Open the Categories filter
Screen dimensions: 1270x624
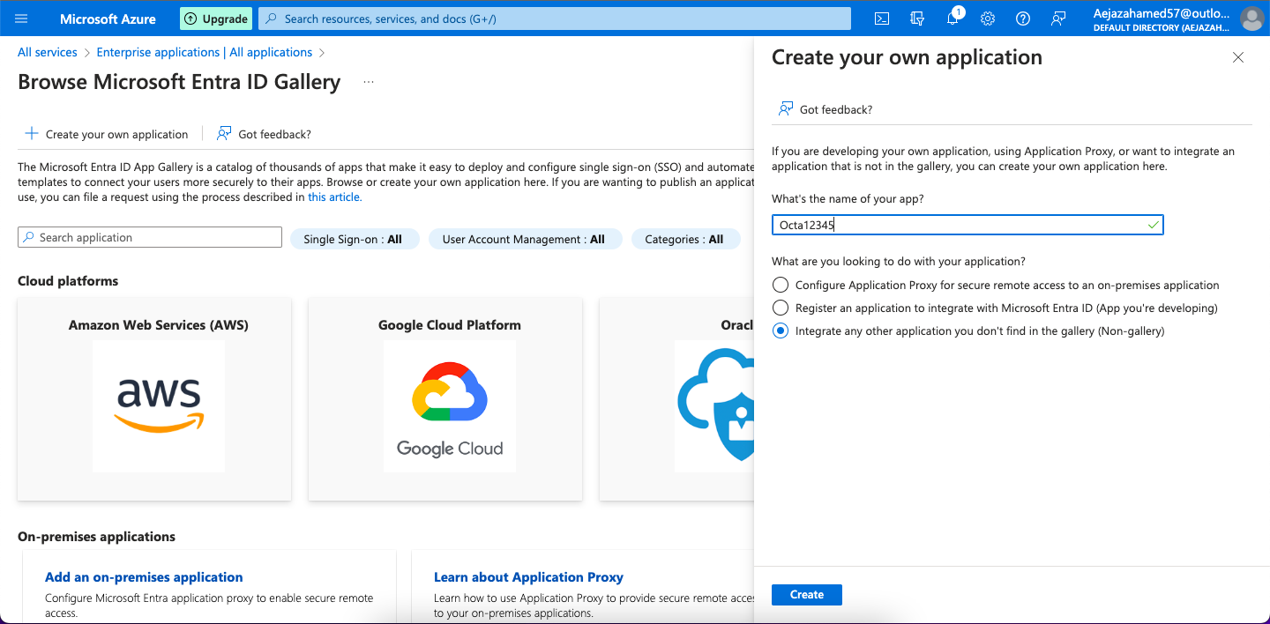click(684, 239)
